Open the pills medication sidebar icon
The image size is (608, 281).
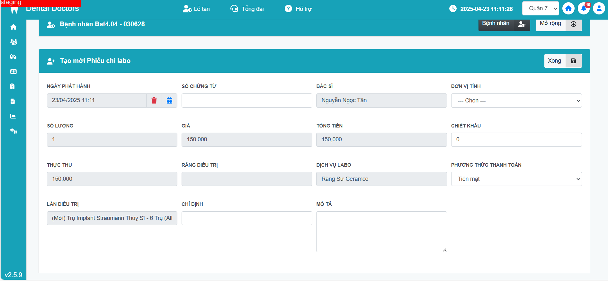tap(13, 57)
